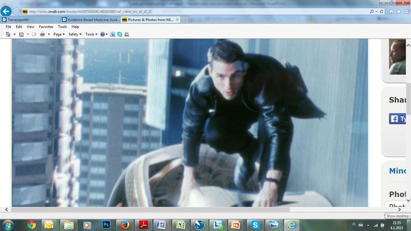The width and height of the screenshot is (411, 231).
Task: Open a new blank tab
Action: pos(185,20)
